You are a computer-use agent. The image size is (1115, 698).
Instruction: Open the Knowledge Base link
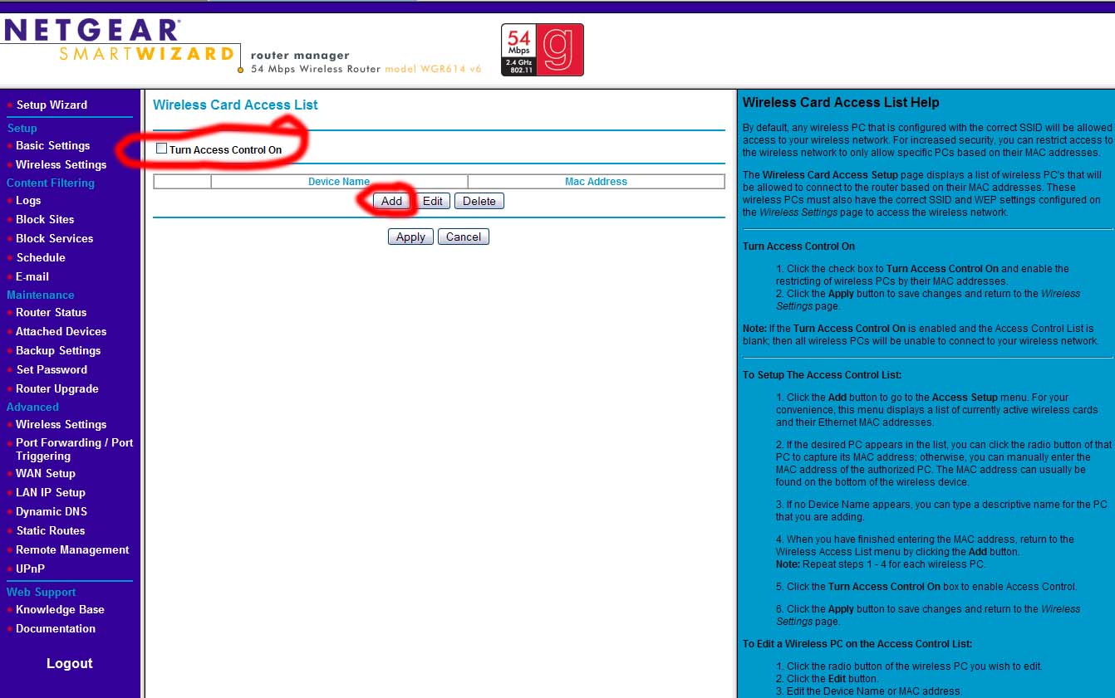pyautogui.click(x=60, y=609)
